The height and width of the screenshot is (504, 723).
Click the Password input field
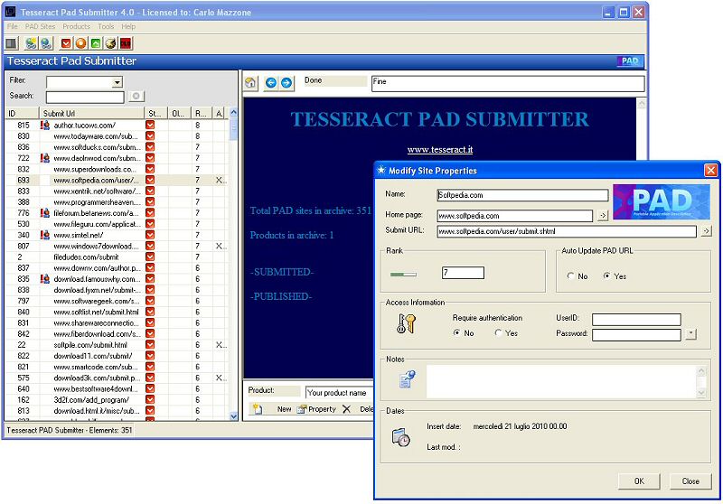point(636,335)
